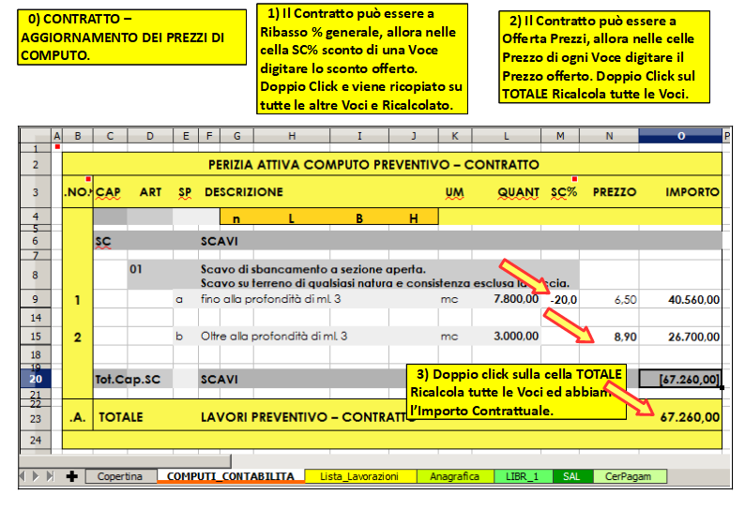
Task: Click the DESCRIZIONE column heading
Action: [x=244, y=192]
